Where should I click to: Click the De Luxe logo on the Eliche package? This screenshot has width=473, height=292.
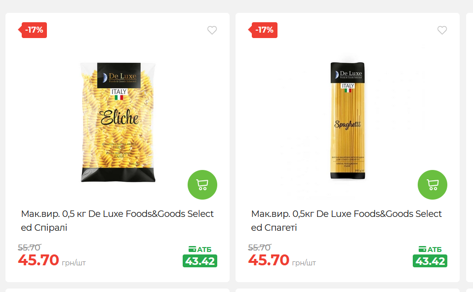(x=119, y=76)
